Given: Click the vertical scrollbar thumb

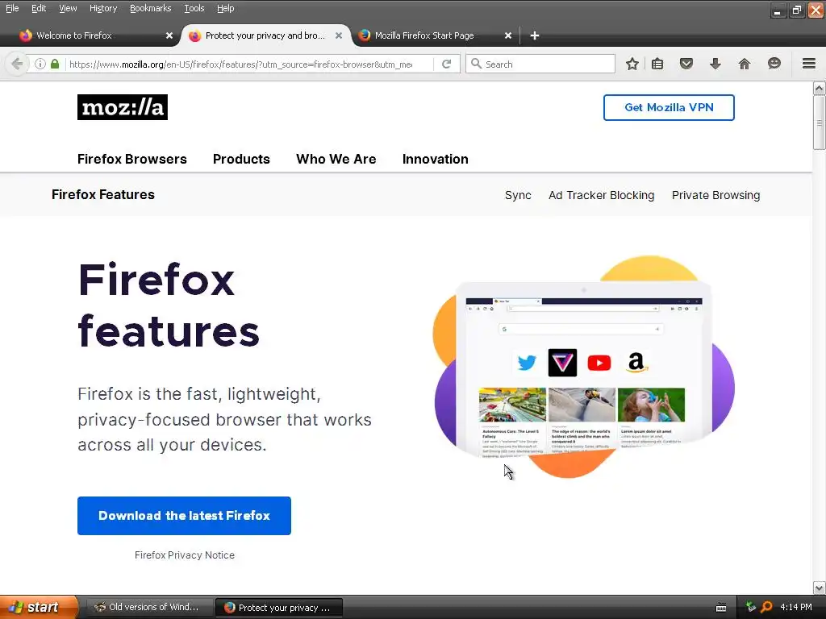Looking at the screenshot, I should coord(820,123).
